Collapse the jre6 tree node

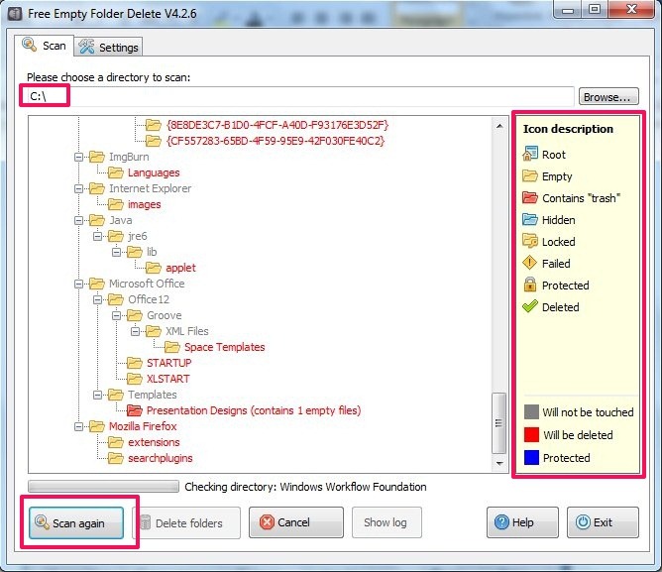tap(97, 236)
